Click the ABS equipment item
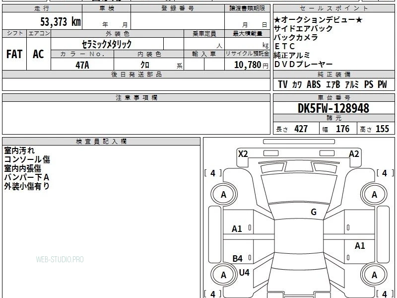Screen dimensions: 397x298 (x=314, y=84)
